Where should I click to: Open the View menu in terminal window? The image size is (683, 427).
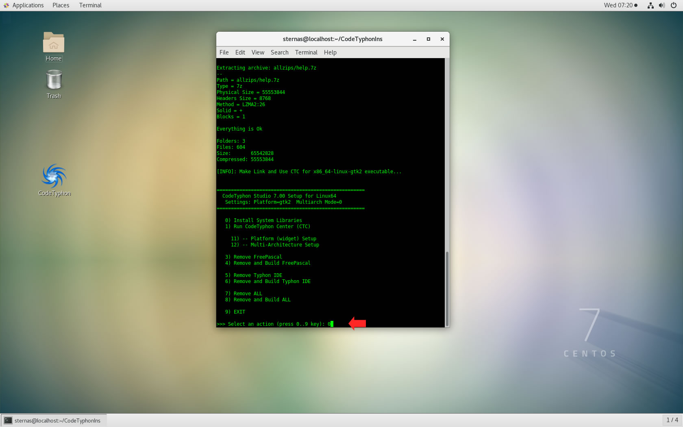pos(258,52)
